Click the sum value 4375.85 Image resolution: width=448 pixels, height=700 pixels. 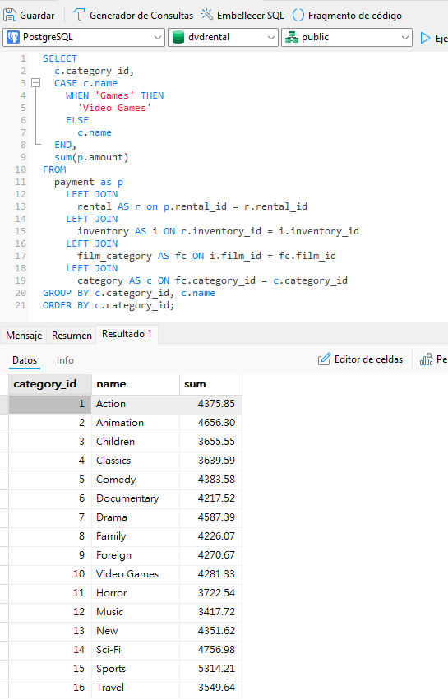210,404
